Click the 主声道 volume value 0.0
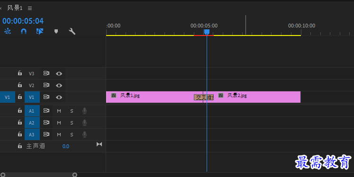The width and height of the screenshot is (354, 177). pos(66,146)
